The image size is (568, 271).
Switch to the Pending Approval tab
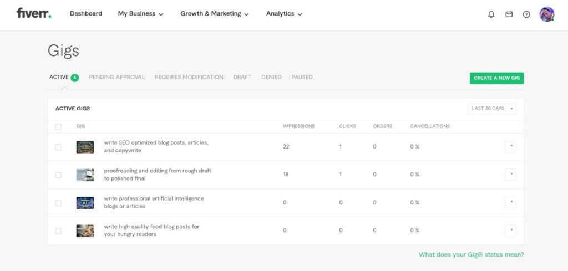pos(116,77)
